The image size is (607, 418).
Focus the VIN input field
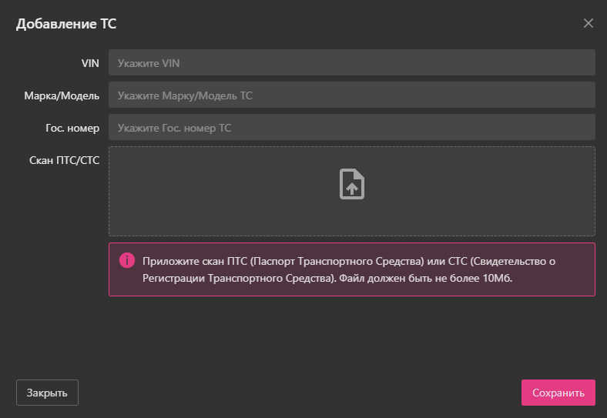351,63
